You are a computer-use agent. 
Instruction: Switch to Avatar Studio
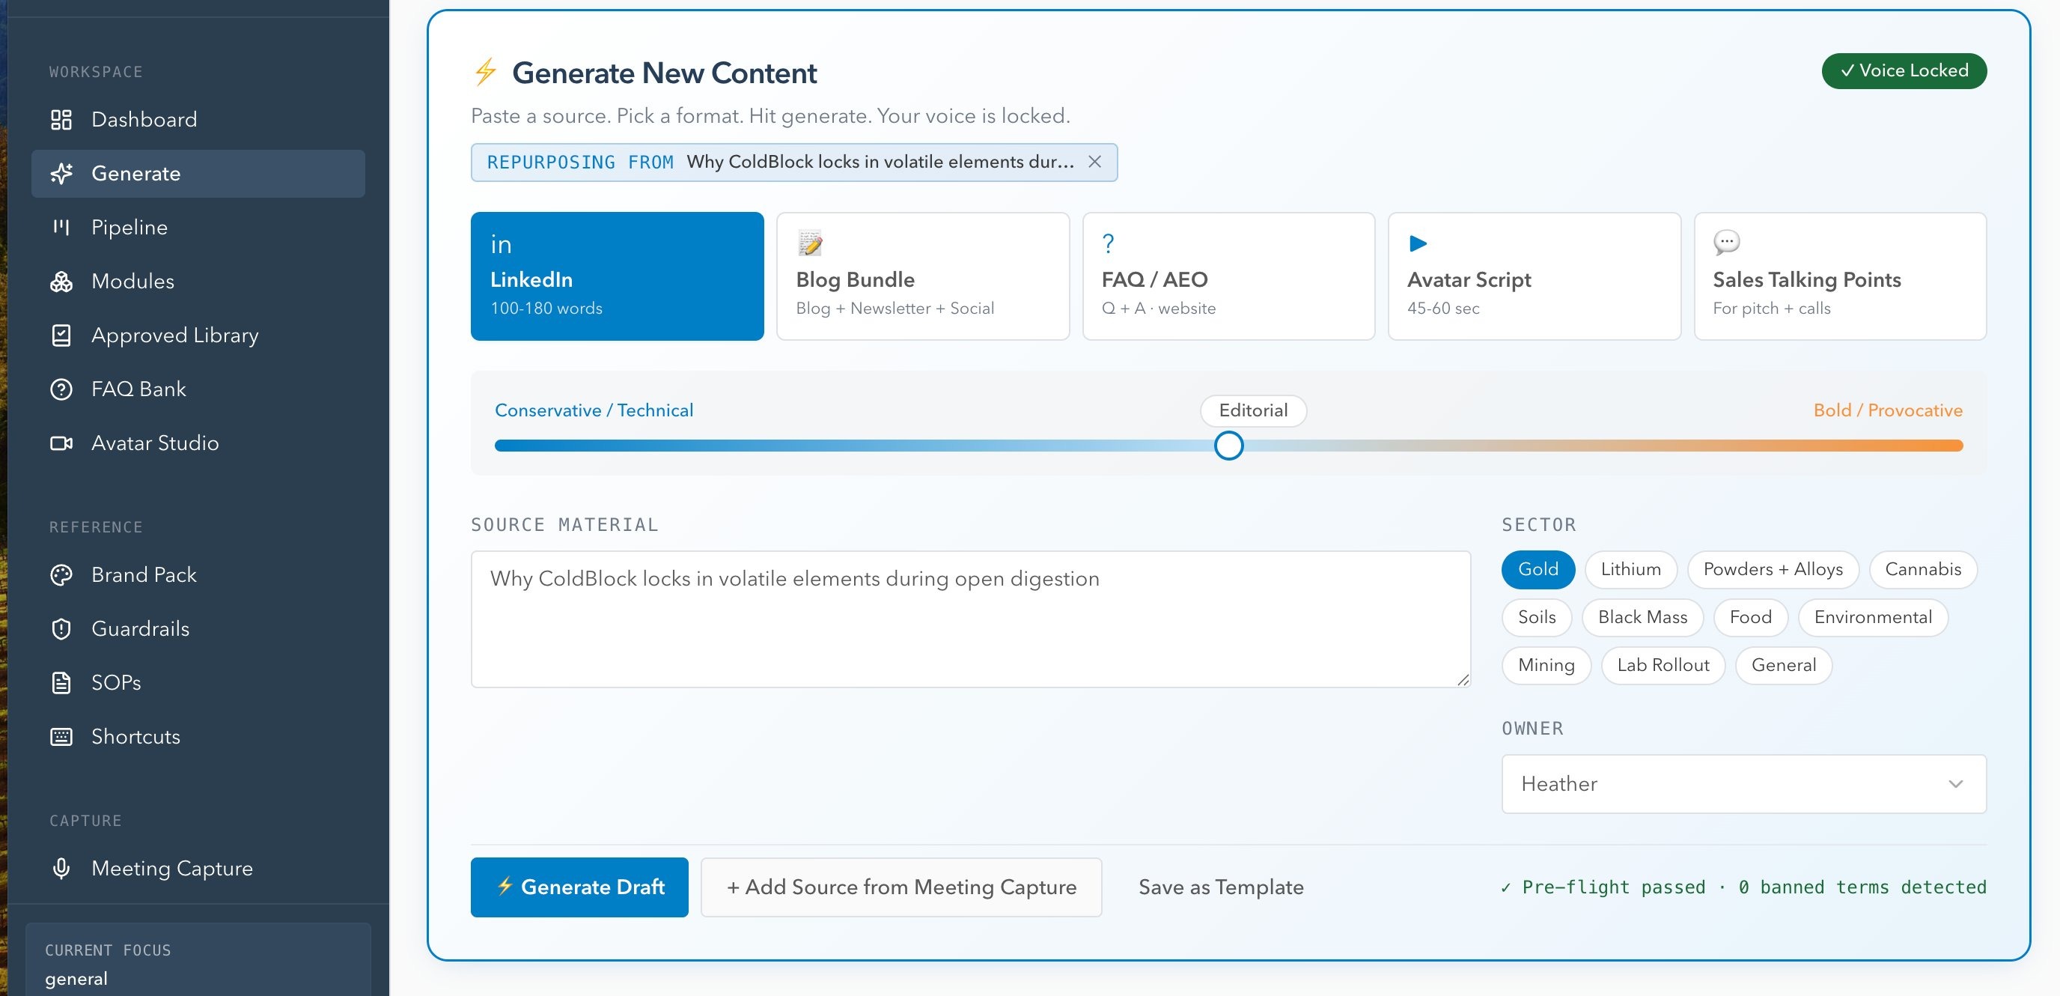point(198,443)
